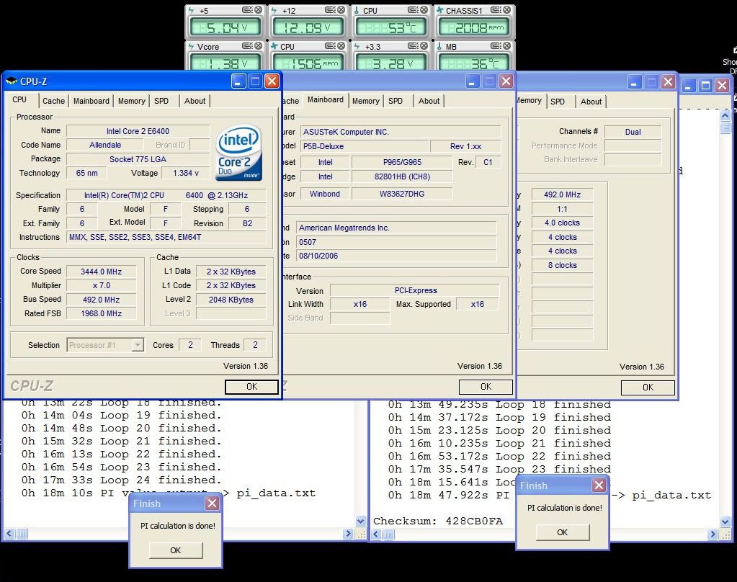Screen dimensions: 737x582
Task: Open settings icon on the +5 voltage gadget
Action: point(247,10)
